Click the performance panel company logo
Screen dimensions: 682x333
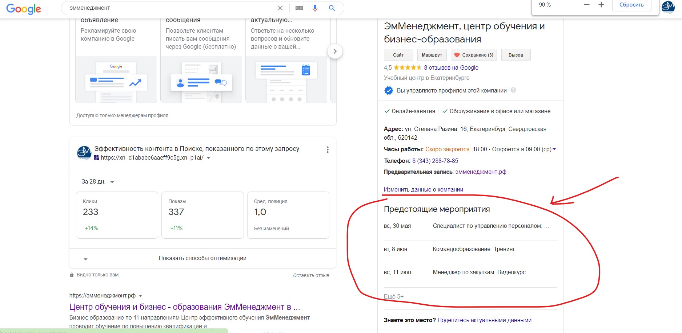point(84,153)
